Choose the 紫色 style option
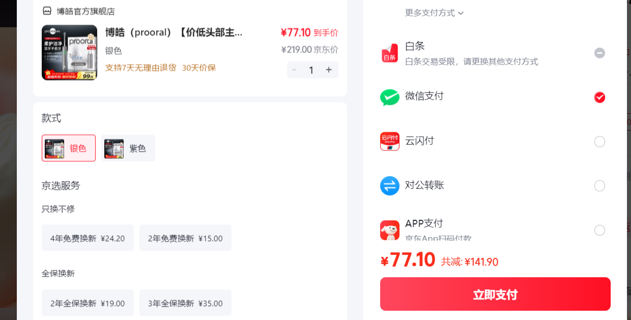631x320 pixels. point(128,148)
